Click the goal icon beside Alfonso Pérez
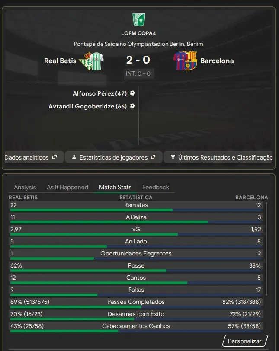 tap(132, 93)
